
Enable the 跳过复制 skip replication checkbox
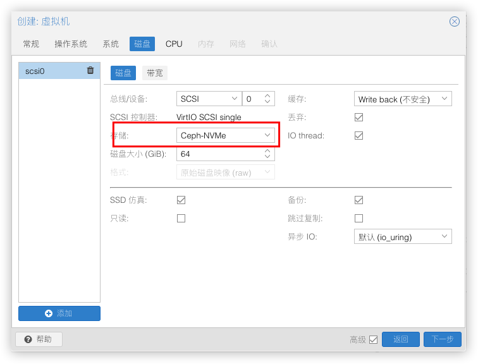click(x=358, y=219)
